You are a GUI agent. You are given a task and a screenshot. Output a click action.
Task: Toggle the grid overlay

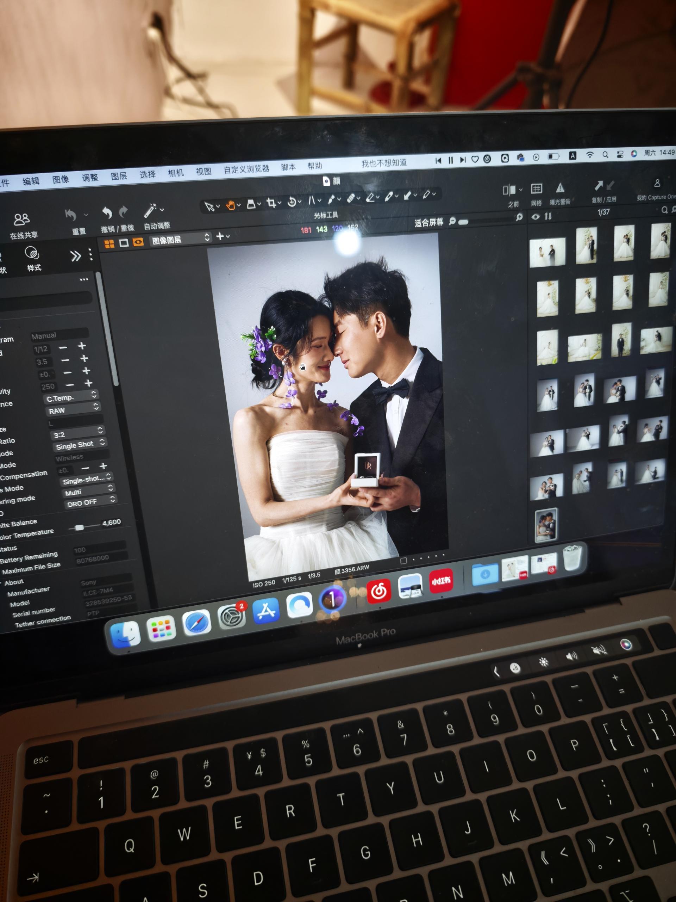tap(536, 189)
